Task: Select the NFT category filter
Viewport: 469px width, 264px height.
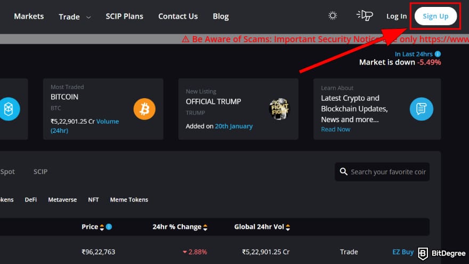Action: click(93, 199)
